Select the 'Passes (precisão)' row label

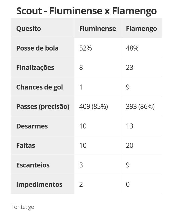42,107
